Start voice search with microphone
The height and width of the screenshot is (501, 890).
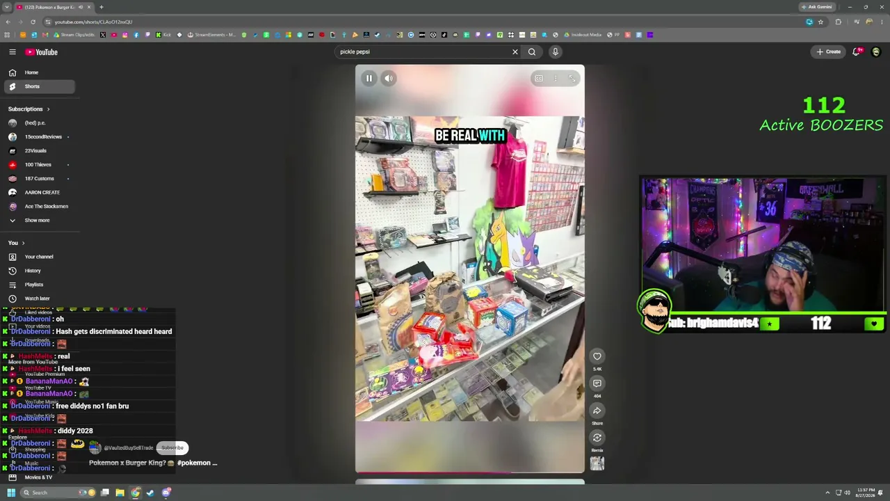click(x=555, y=51)
